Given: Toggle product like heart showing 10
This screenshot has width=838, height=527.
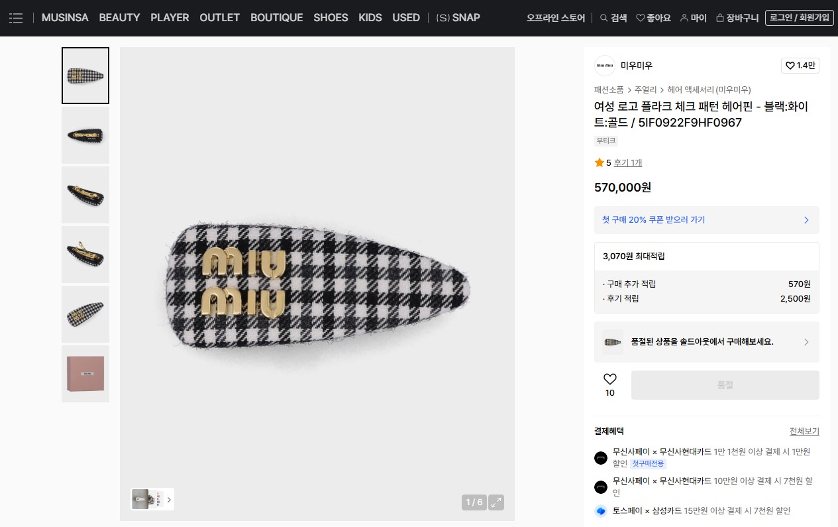Looking at the screenshot, I should [610, 379].
